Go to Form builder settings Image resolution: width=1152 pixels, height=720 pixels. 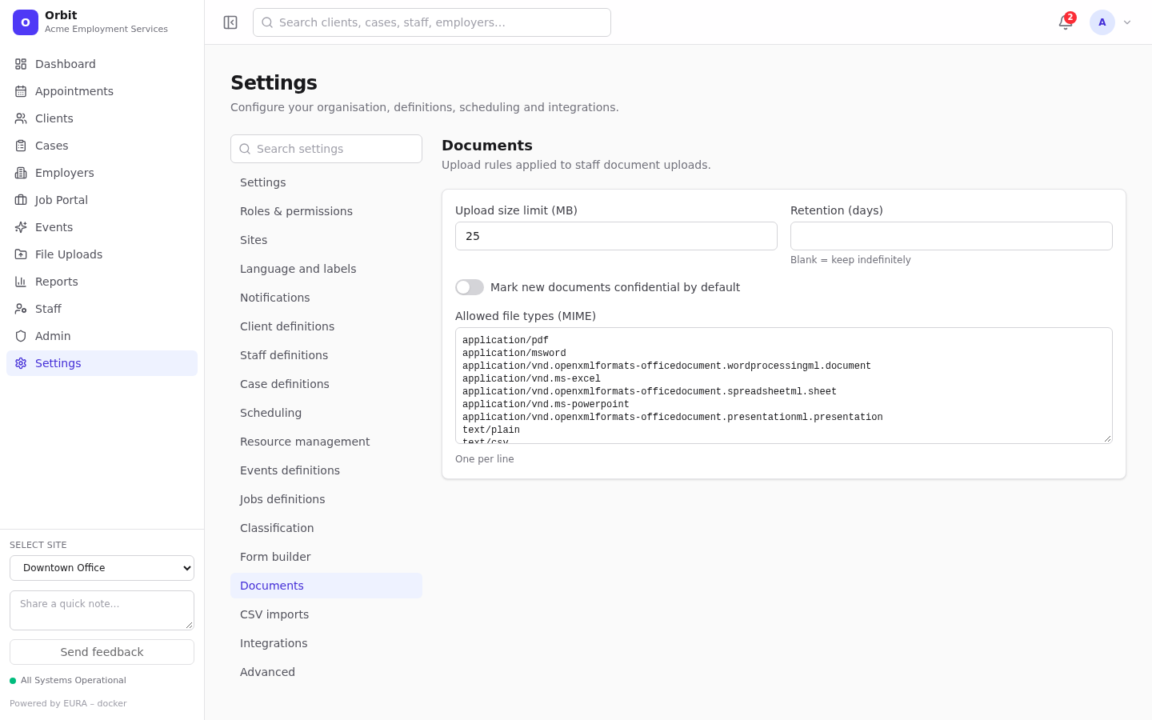pyautogui.click(x=326, y=557)
